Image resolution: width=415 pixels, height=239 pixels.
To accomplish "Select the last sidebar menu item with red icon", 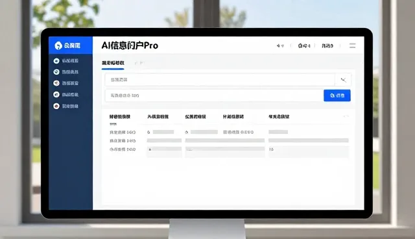I will 66,107.
